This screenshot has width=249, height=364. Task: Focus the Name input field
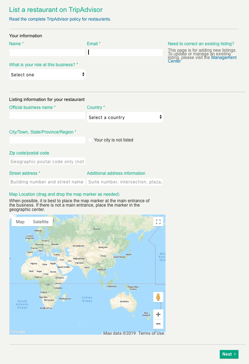(x=47, y=52)
